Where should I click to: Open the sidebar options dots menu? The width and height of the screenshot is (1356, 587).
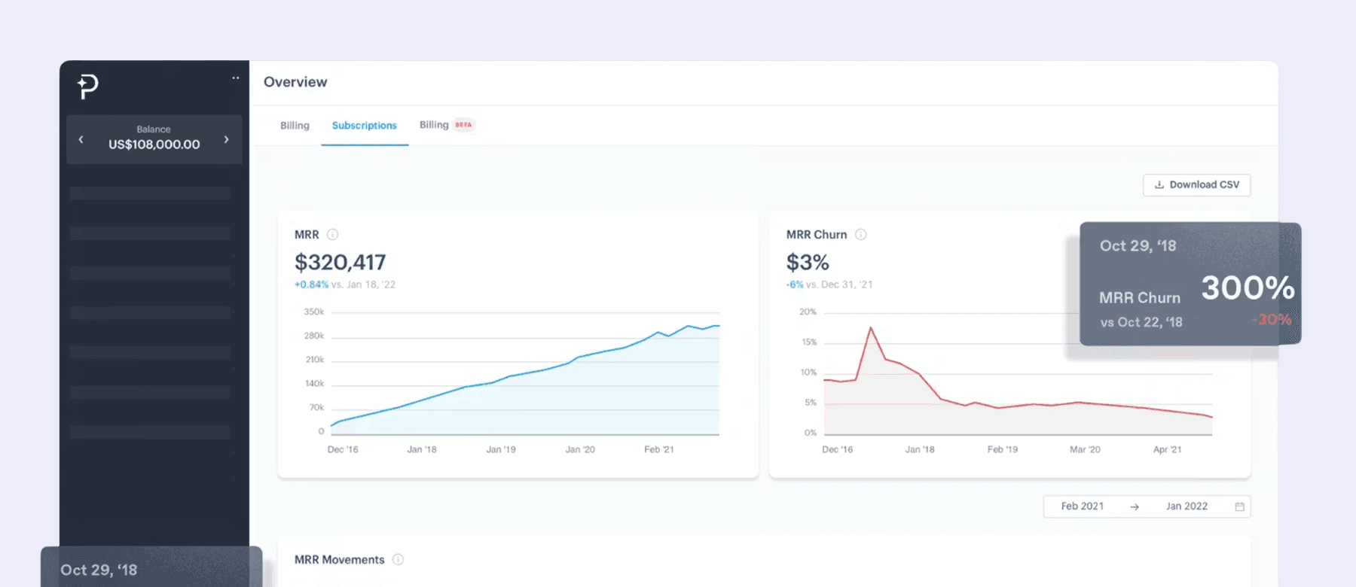click(x=236, y=78)
